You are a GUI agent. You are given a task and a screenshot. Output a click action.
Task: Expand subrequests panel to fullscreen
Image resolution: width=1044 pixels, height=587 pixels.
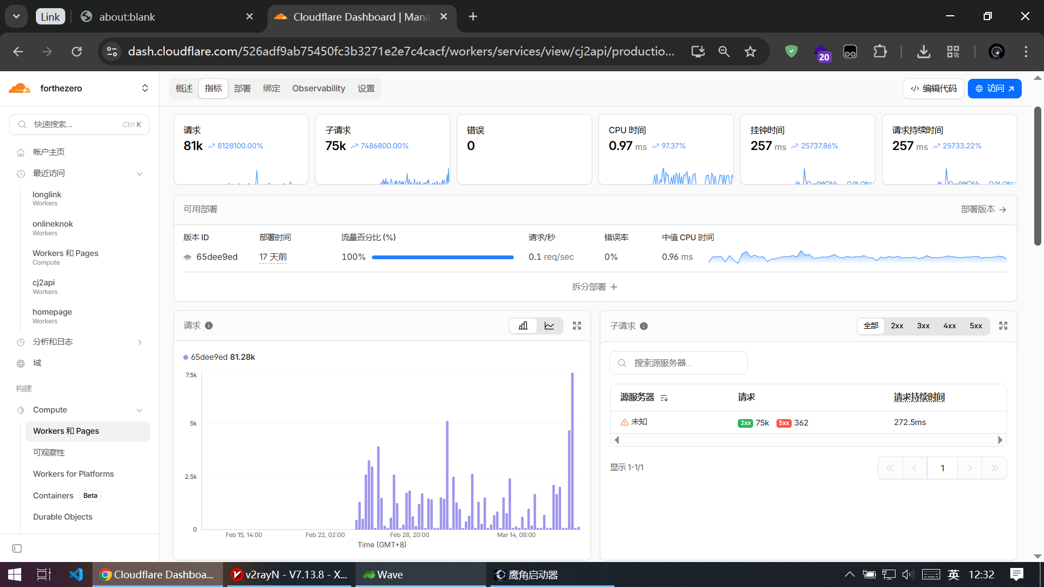[x=1003, y=326]
